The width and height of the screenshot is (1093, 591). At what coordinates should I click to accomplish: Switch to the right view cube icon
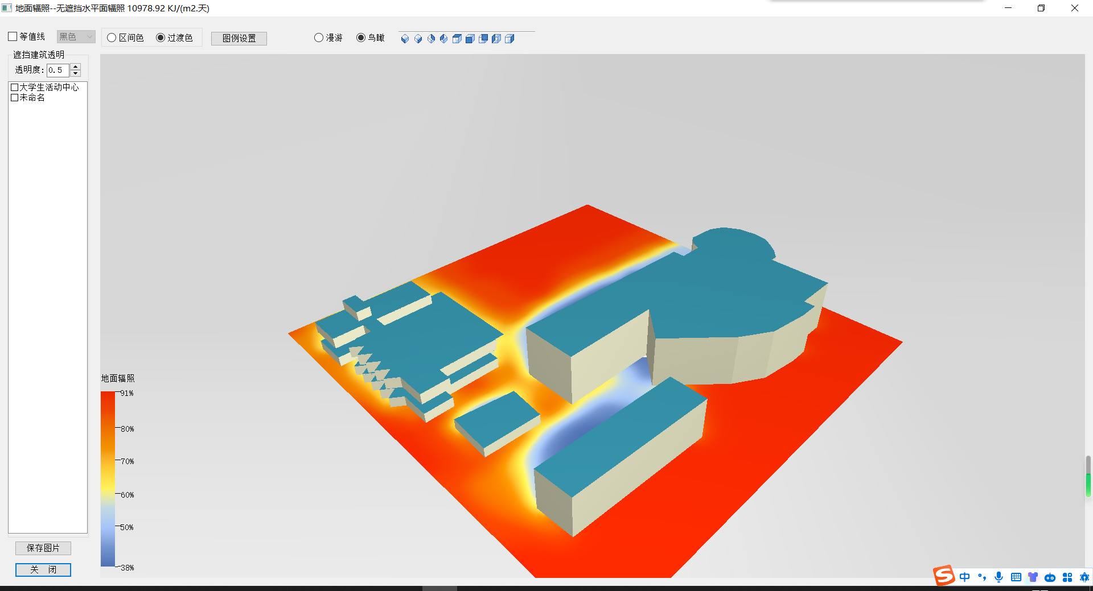[x=509, y=39]
